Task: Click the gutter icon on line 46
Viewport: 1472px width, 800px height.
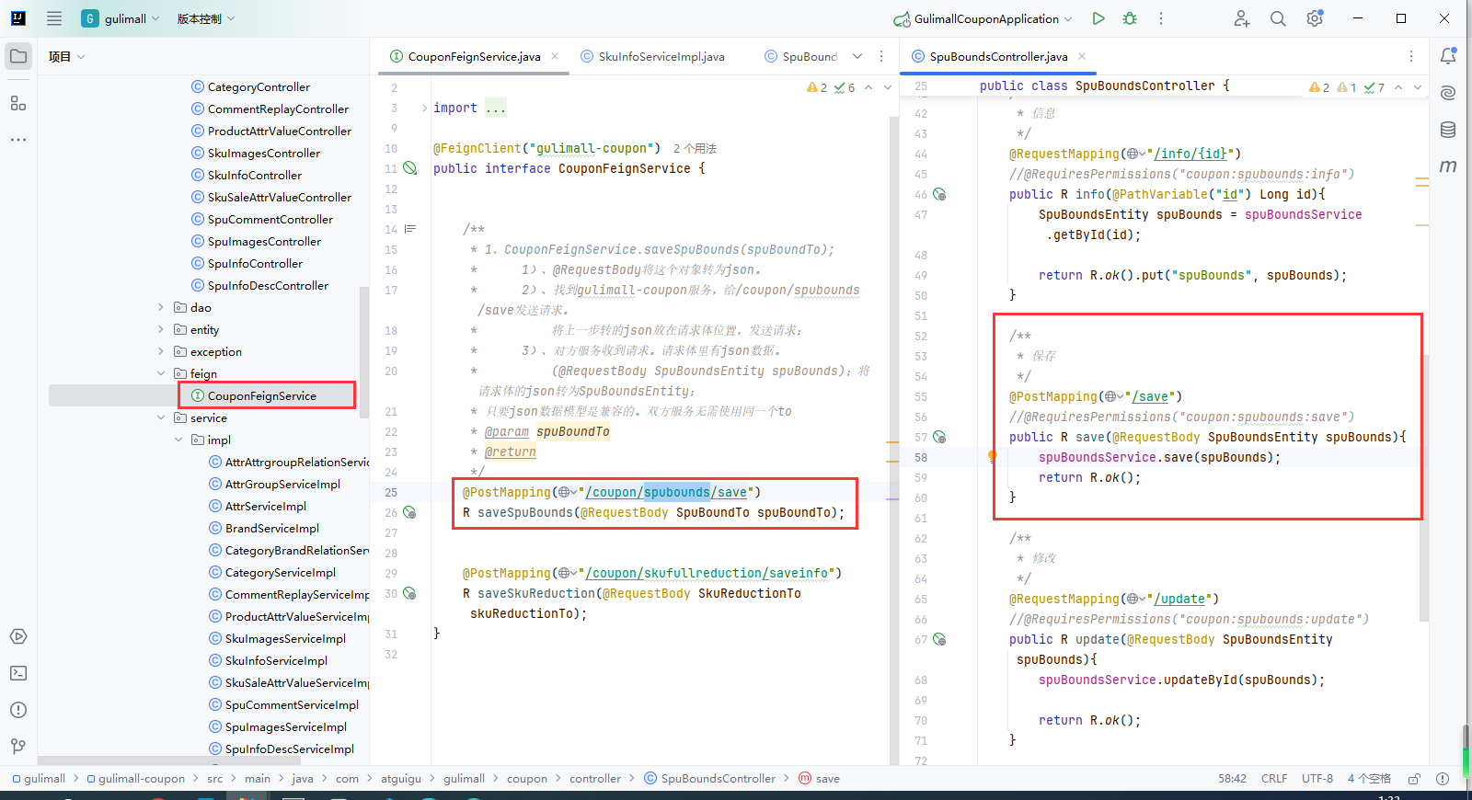Action: [x=939, y=194]
